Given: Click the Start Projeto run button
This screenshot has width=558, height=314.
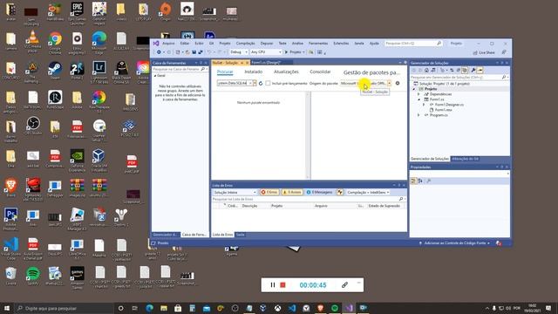Looking at the screenshot, I should pos(294,52).
